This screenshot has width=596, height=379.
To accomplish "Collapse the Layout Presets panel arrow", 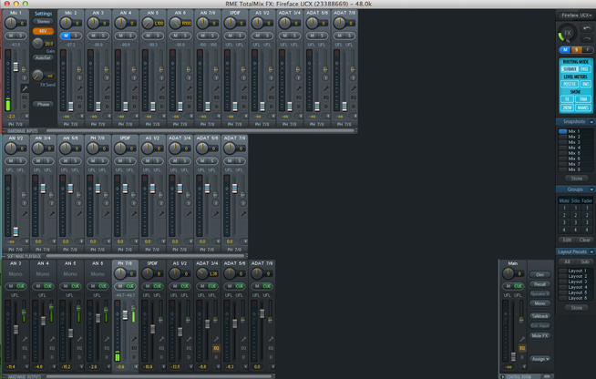I will 591,251.
